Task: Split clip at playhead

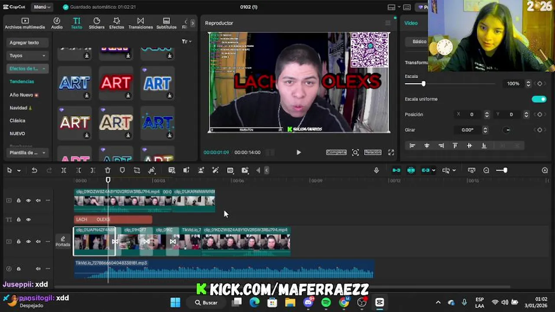Action: coord(64,170)
